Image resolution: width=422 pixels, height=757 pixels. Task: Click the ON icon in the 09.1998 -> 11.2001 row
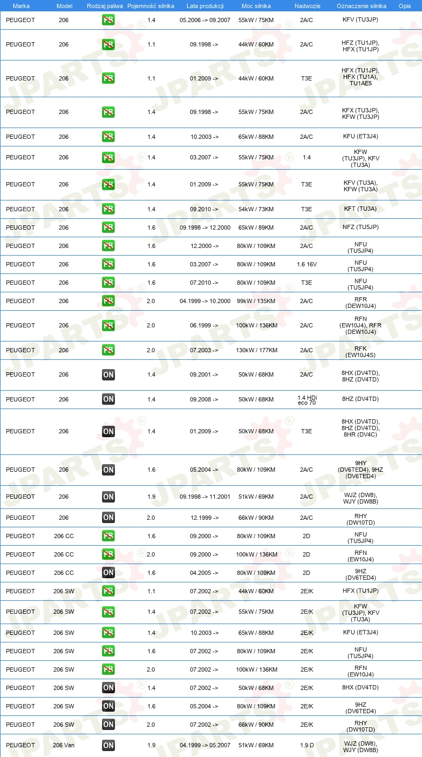108,497
